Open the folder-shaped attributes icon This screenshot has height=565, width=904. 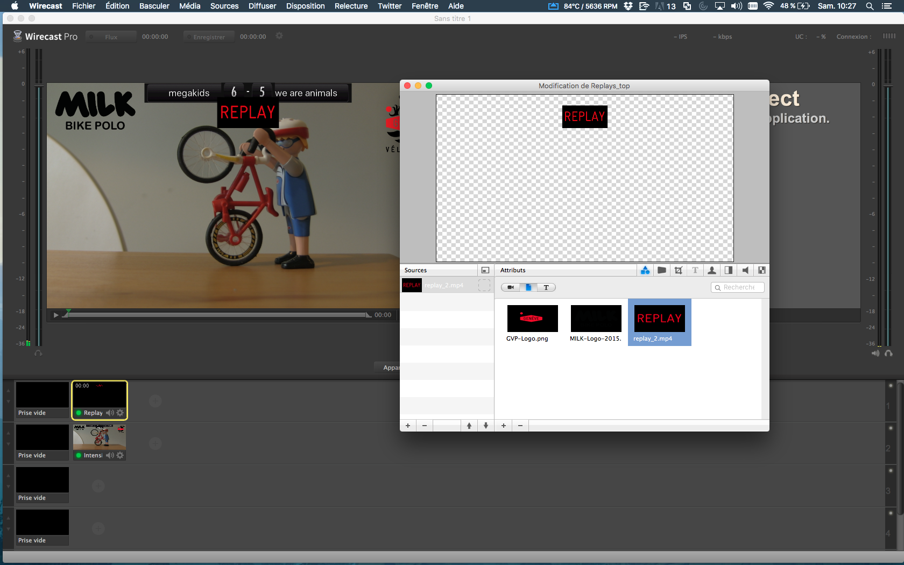coord(662,270)
